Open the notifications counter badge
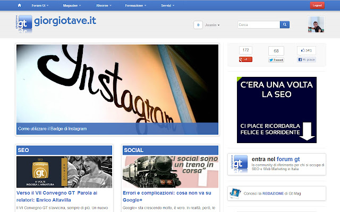 coord(198,25)
